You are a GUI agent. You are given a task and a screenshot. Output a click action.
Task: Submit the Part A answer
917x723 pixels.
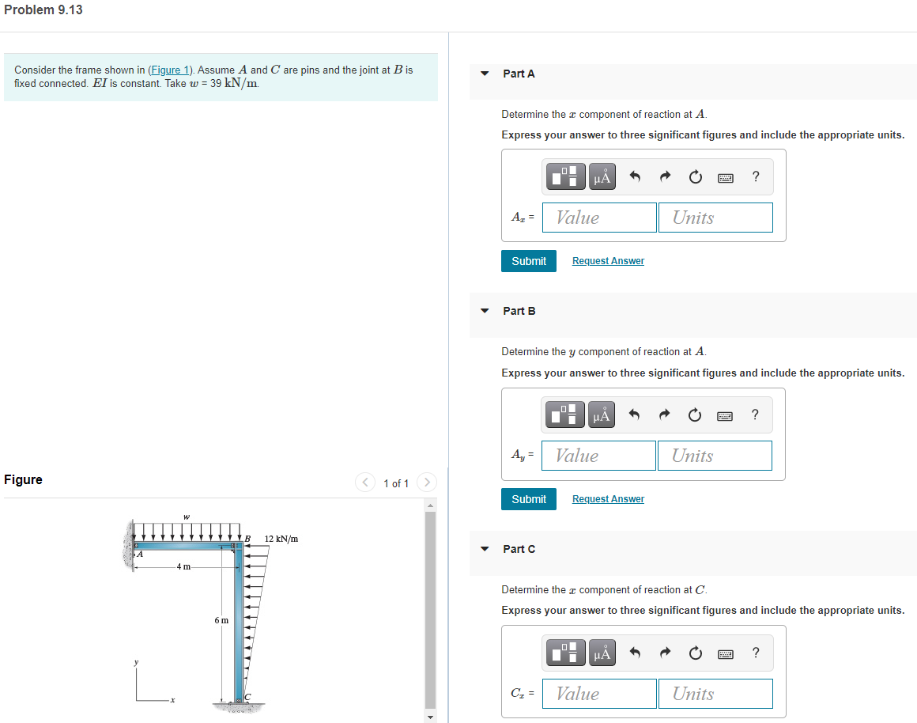click(529, 261)
